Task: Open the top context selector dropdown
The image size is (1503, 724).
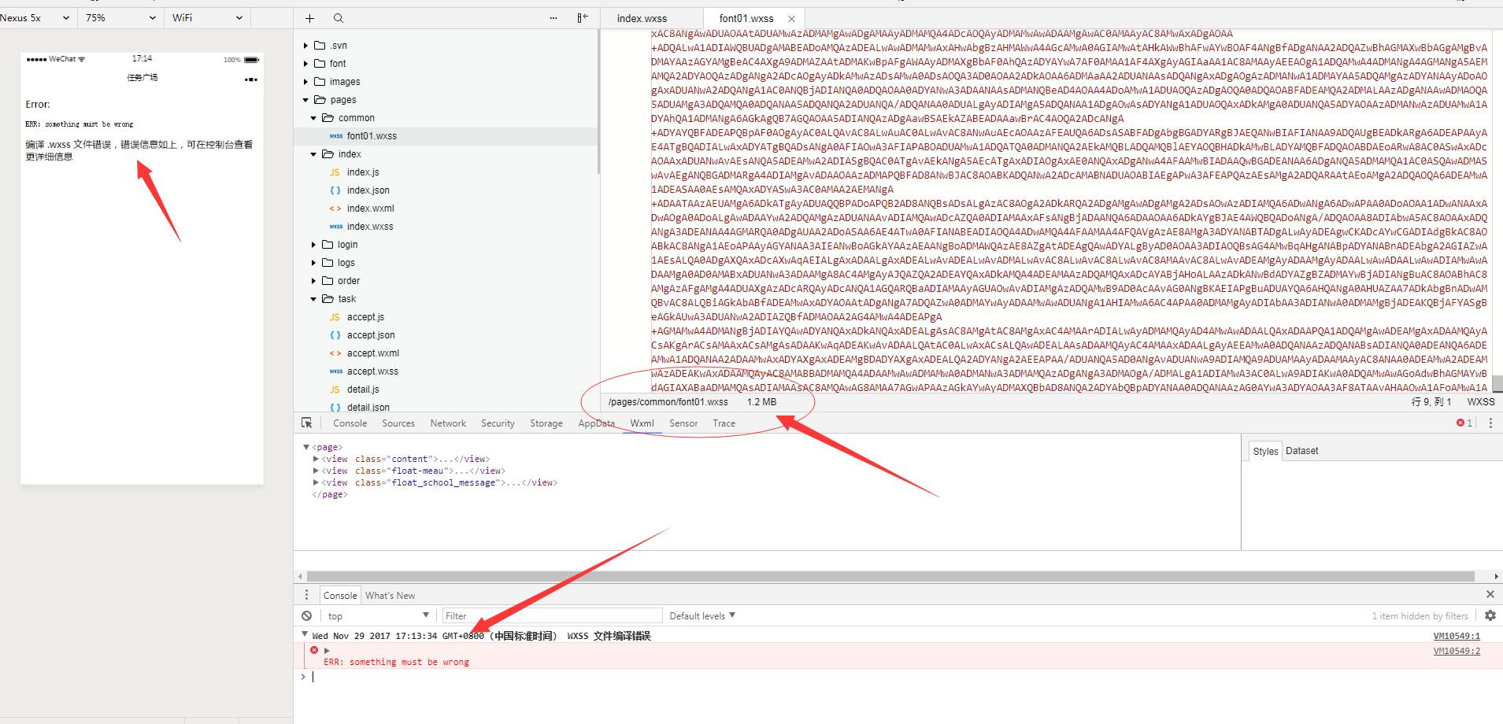Action: (x=377, y=616)
